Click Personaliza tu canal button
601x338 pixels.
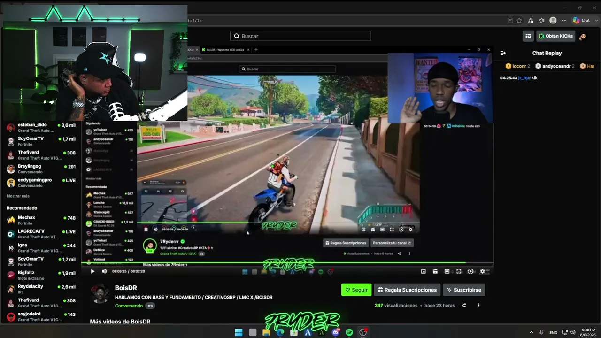click(x=392, y=243)
